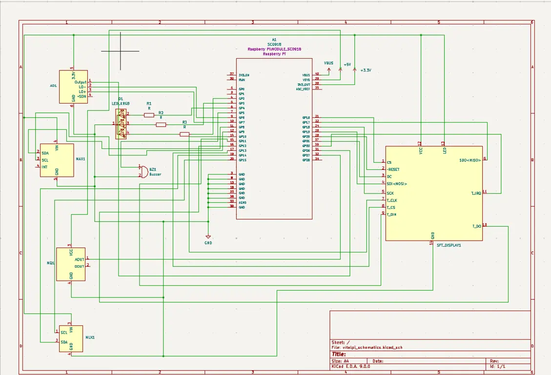Click the 'Id: 1/1' title block field

pos(498,366)
